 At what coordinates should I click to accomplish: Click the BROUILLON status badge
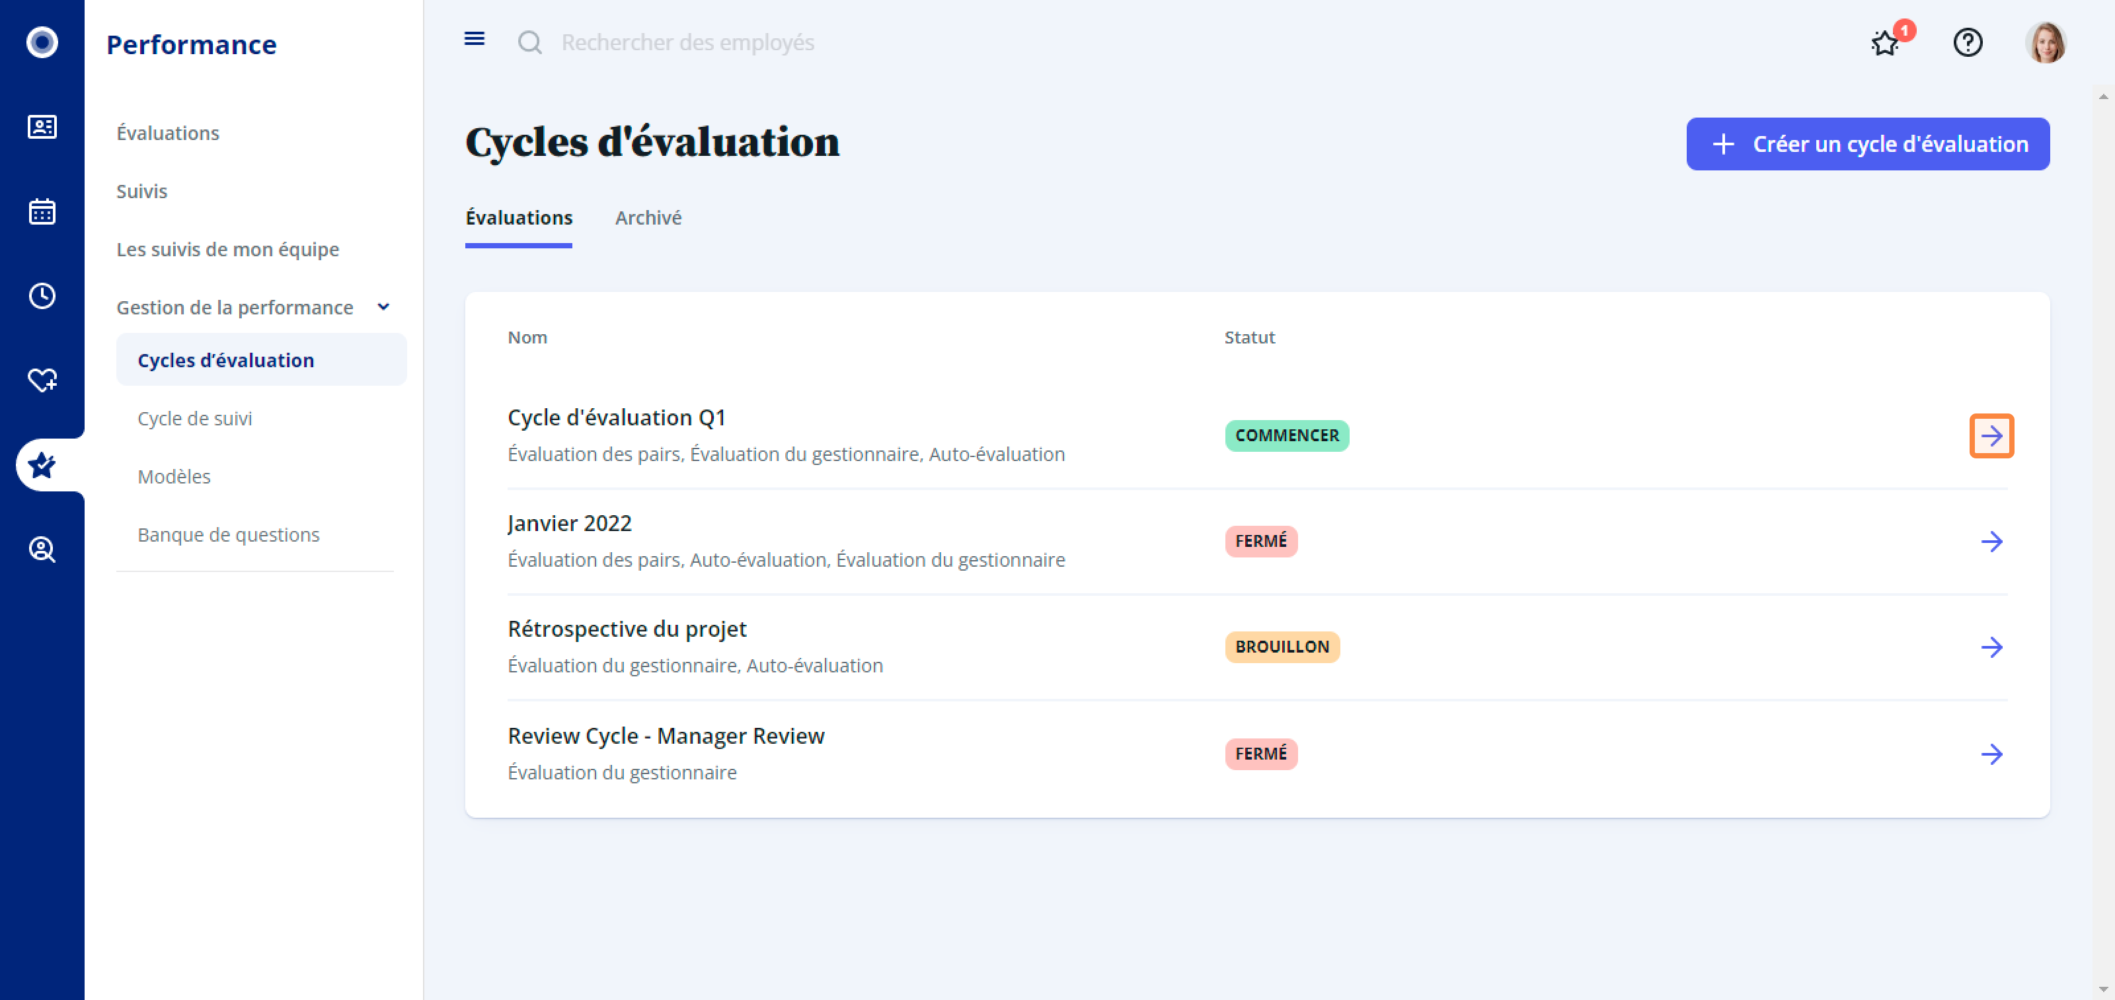(1282, 647)
